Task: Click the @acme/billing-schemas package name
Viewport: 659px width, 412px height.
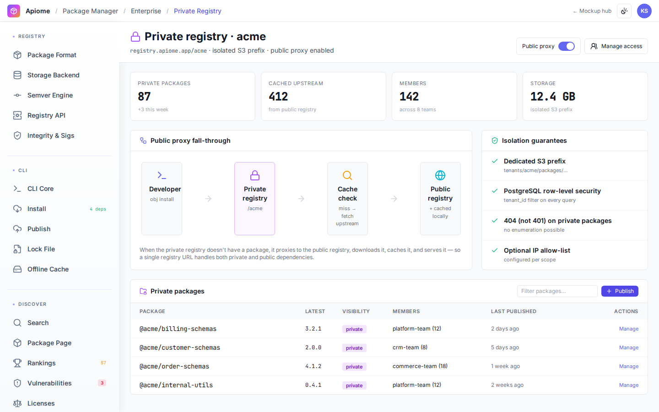Action: pos(178,329)
